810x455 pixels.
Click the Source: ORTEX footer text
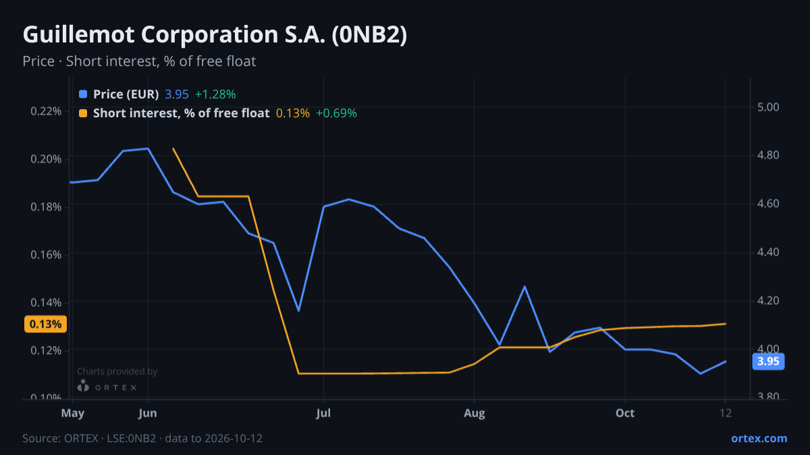pyautogui.click(x=142, y=439)
